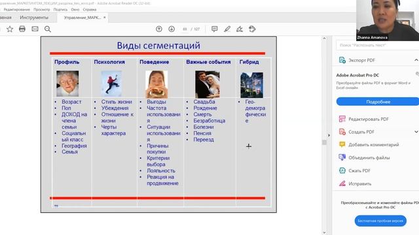Open the Редактирование menu

pos(17,9)
